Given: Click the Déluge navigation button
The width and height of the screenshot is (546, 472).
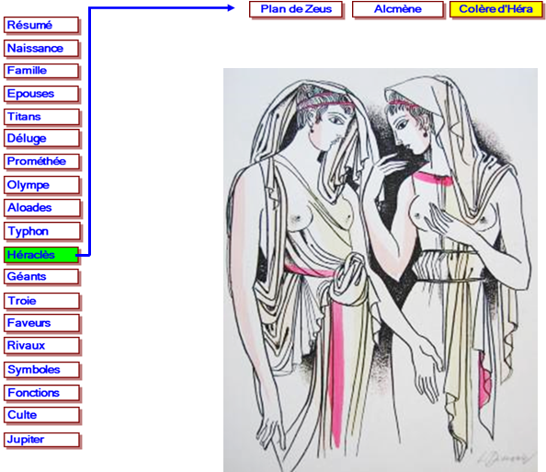Looking at the screenshot, I should 41,138.
